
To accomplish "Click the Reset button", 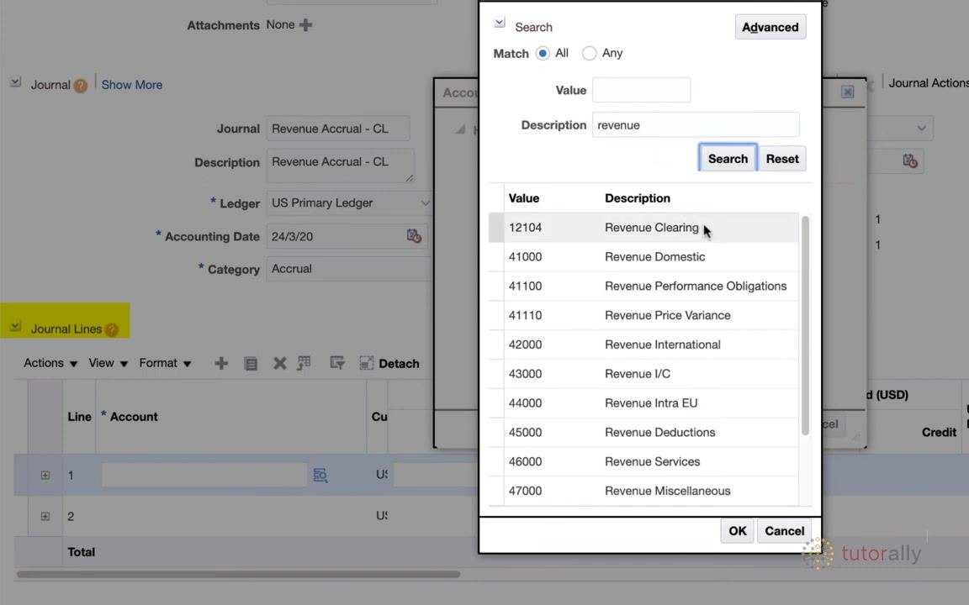I will pyautogui.click(x=781, y=159).
